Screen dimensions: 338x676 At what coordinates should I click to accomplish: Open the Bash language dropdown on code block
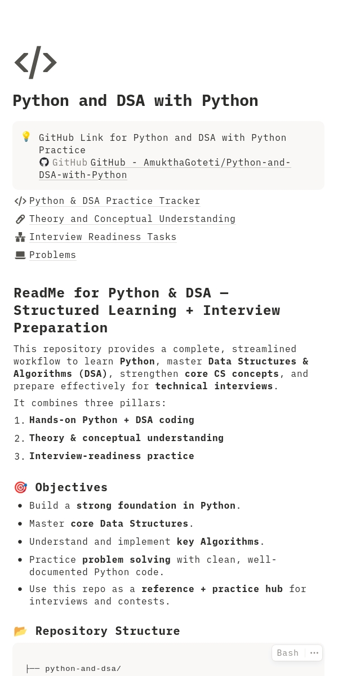coord(288,653)
